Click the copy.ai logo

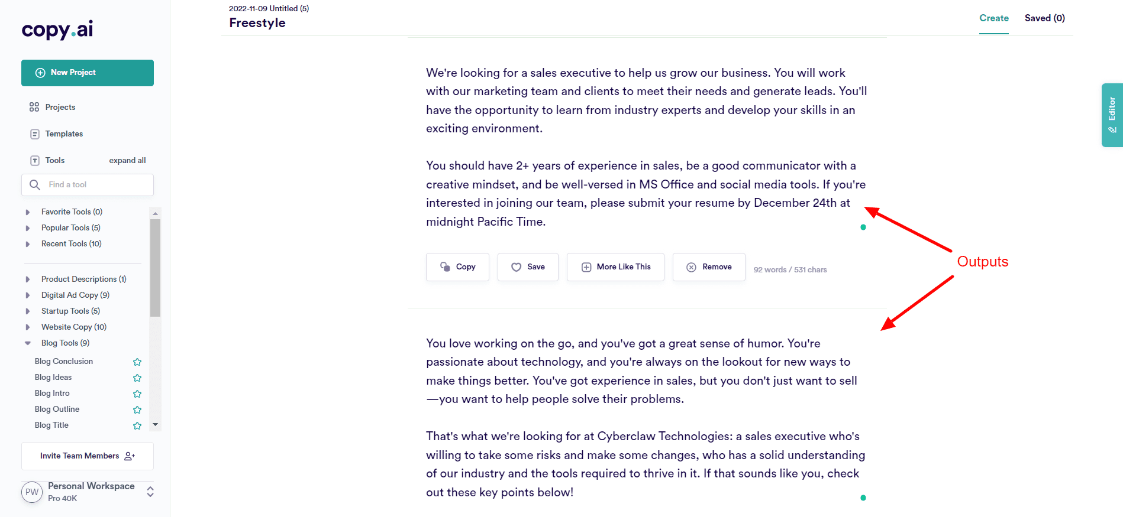coord(57,30)
